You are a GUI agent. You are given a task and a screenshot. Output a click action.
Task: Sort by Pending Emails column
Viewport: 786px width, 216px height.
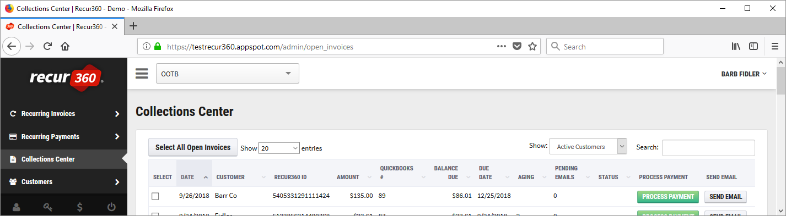573,173
